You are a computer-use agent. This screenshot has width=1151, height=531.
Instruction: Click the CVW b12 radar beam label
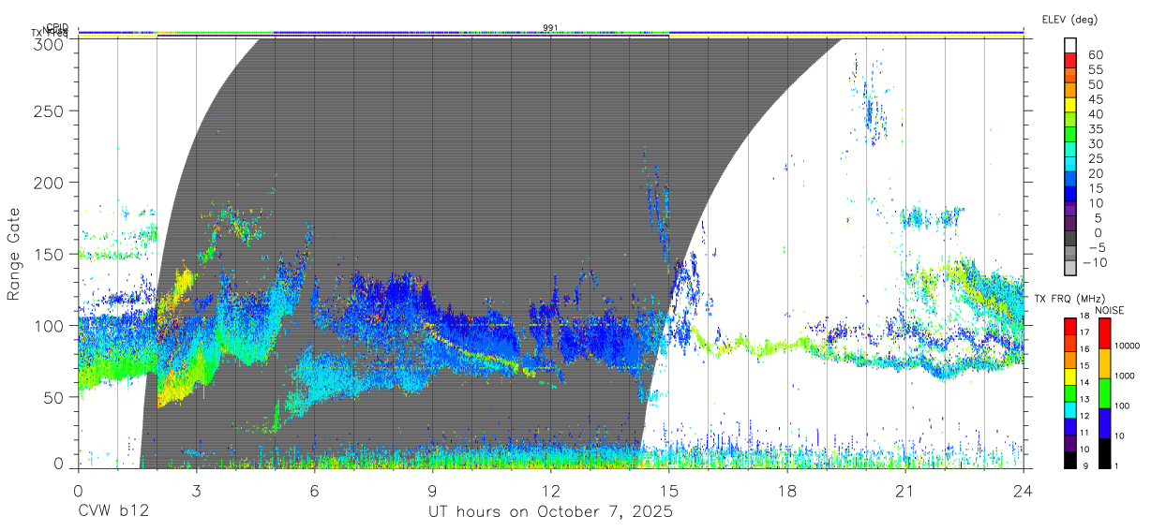(113, 512)
